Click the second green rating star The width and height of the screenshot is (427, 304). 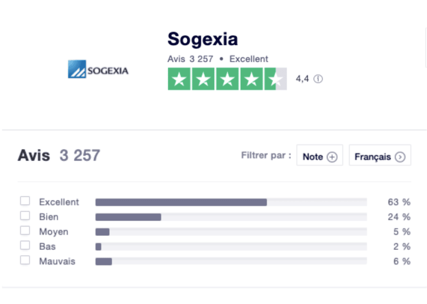(x=203, y=79)
